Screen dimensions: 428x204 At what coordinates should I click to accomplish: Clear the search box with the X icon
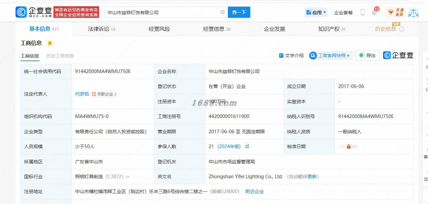pyautogui.click(x=223, y=12)
